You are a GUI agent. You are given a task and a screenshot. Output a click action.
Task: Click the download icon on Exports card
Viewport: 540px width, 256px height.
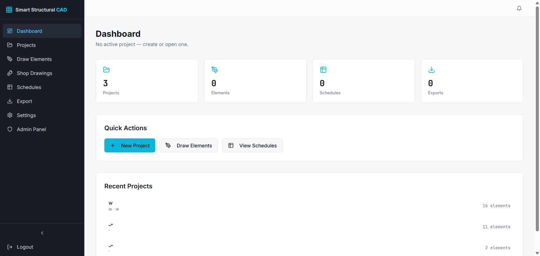[x=431, y=70]
